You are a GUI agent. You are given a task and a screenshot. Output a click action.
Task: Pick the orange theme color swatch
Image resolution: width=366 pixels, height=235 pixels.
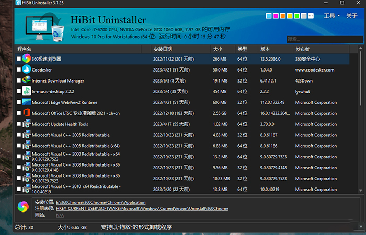(x=283, y=16)
